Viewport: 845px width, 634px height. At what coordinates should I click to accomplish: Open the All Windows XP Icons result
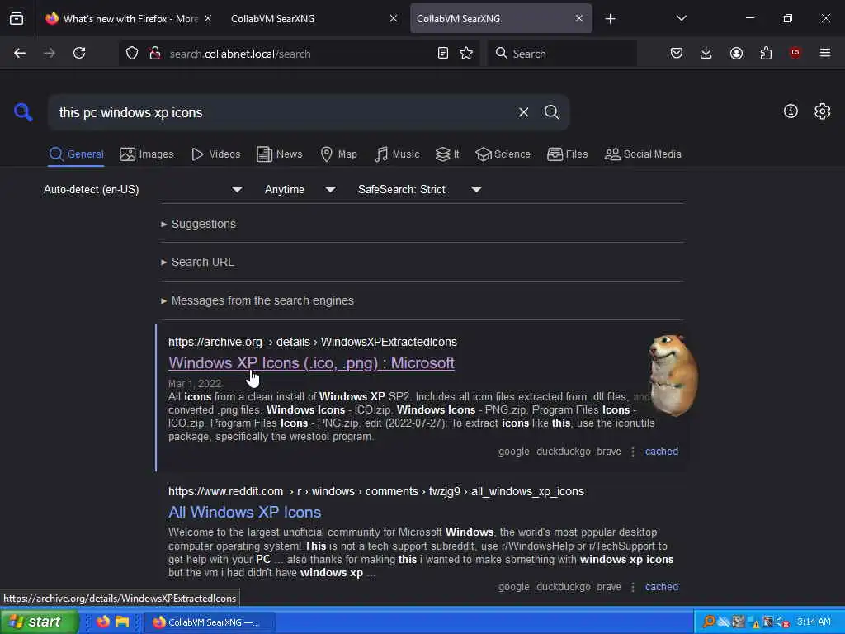click(244, 512)
